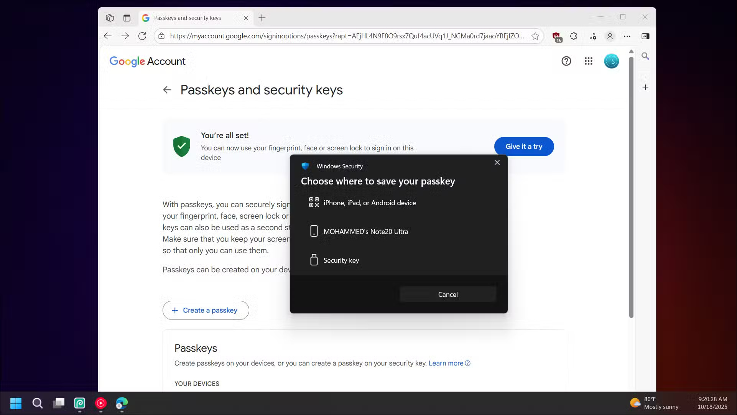737x415 pixels.
Task: Add this page to favorites
Action: (x=535, y=36)
